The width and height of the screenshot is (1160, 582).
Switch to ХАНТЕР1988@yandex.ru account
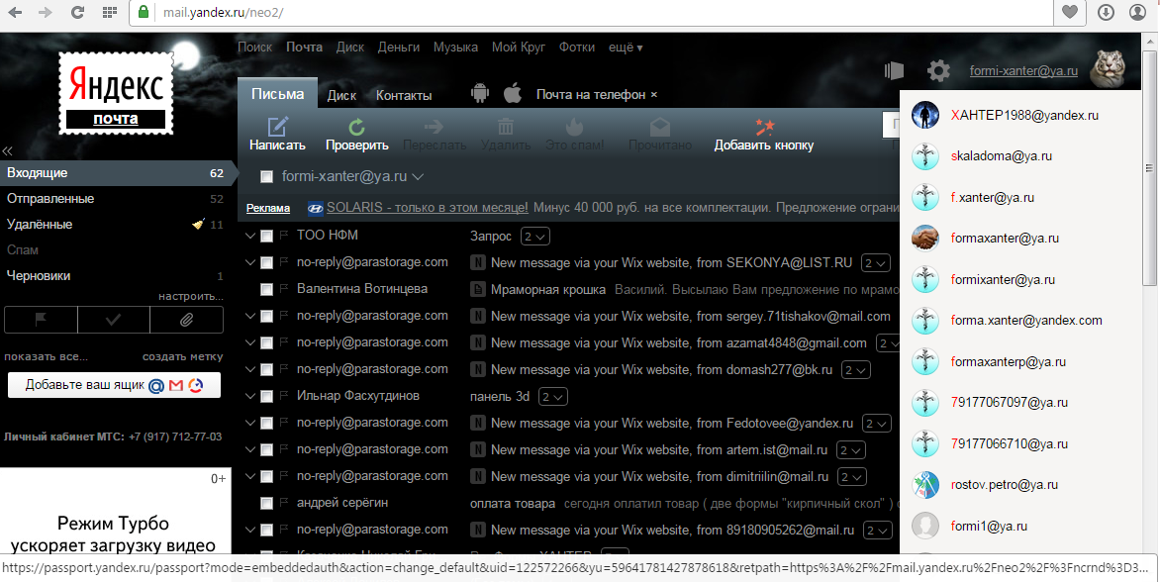pos(1023,116)
